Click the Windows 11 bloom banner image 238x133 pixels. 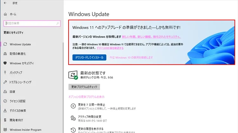coord(210,46)
